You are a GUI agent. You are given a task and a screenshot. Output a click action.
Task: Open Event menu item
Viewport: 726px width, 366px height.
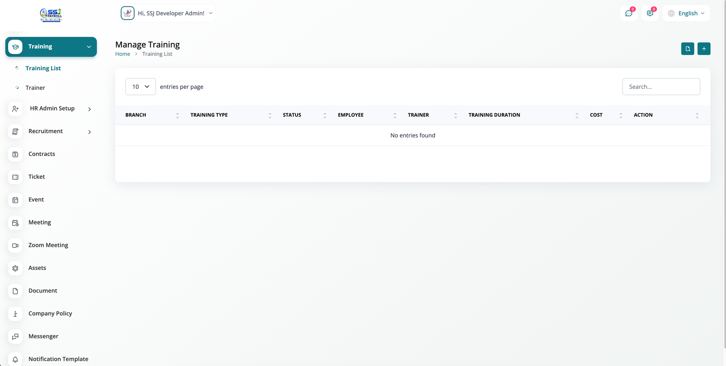point(36,200)
